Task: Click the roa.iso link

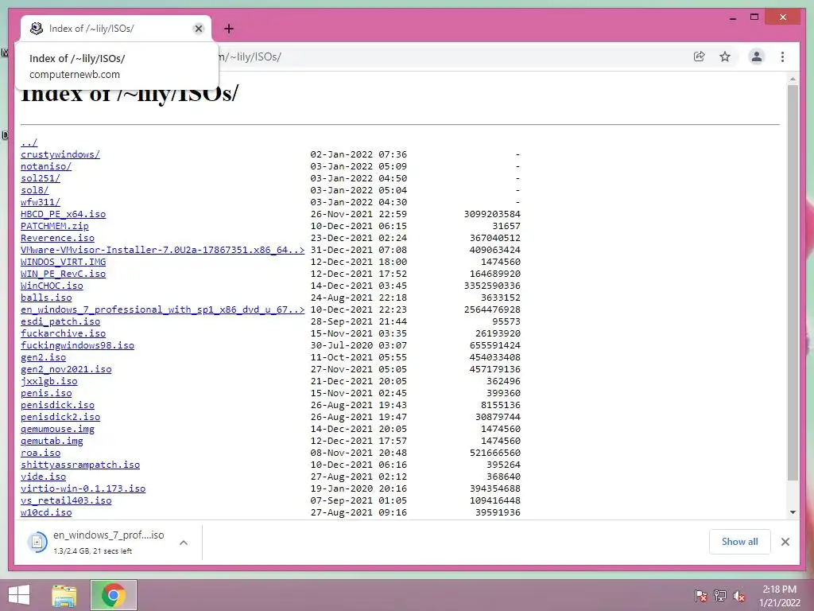Action: click(x=41, y=453)
